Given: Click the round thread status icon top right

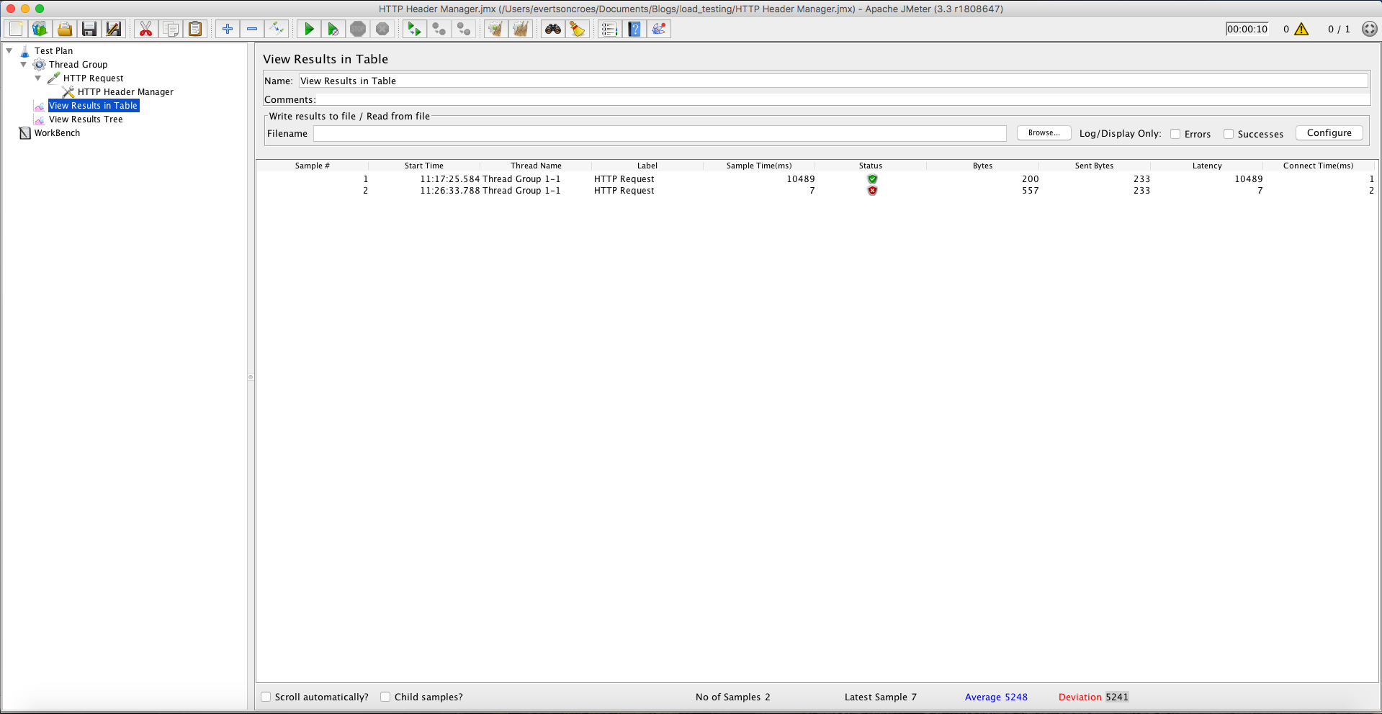Looking at the screenshot, I should click(1370, 29).
